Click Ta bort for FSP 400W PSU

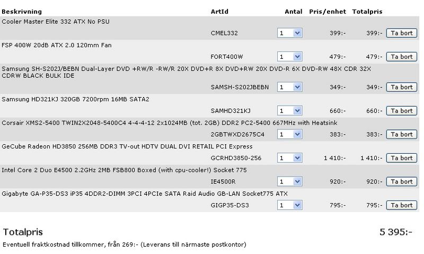tap(401, 57)
